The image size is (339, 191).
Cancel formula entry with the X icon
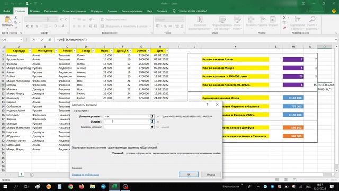tap(34, 40)
